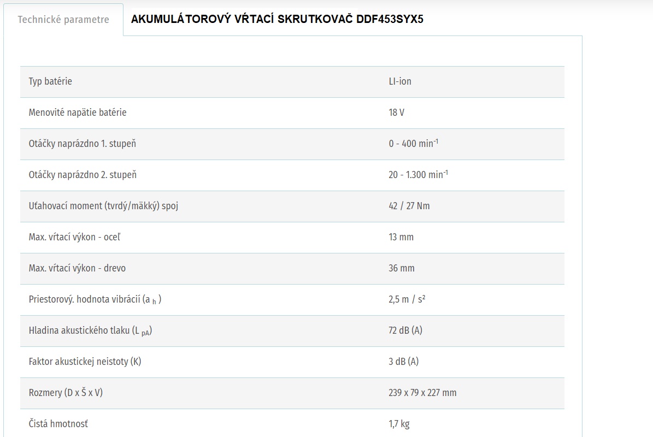Select Faktor akustickej neistoty (K) label
This screenshot has width=653, height=437.
[x=85, y=362]
